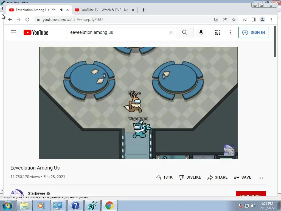Share this page icon in address bar

point(225,20)
